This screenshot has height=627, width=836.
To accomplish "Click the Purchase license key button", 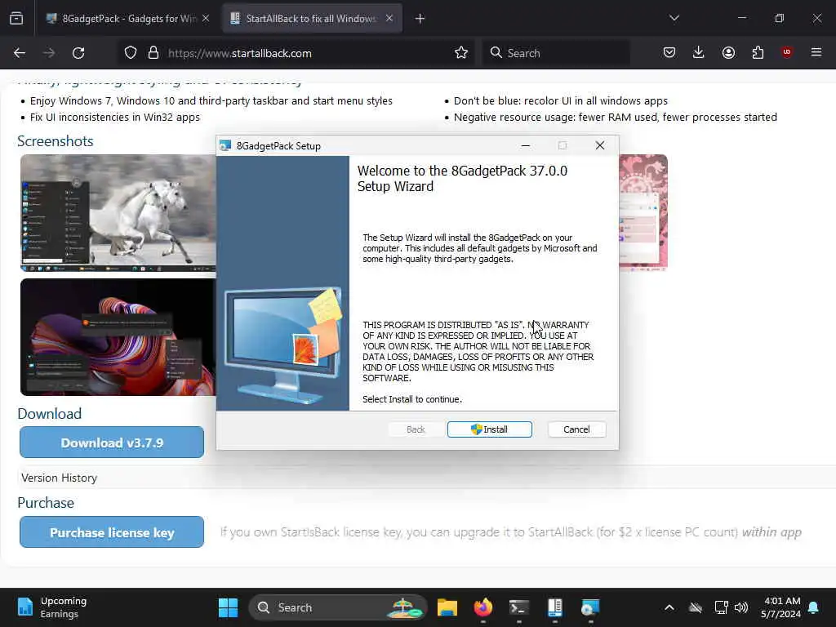I will click(x=112, y=532).
